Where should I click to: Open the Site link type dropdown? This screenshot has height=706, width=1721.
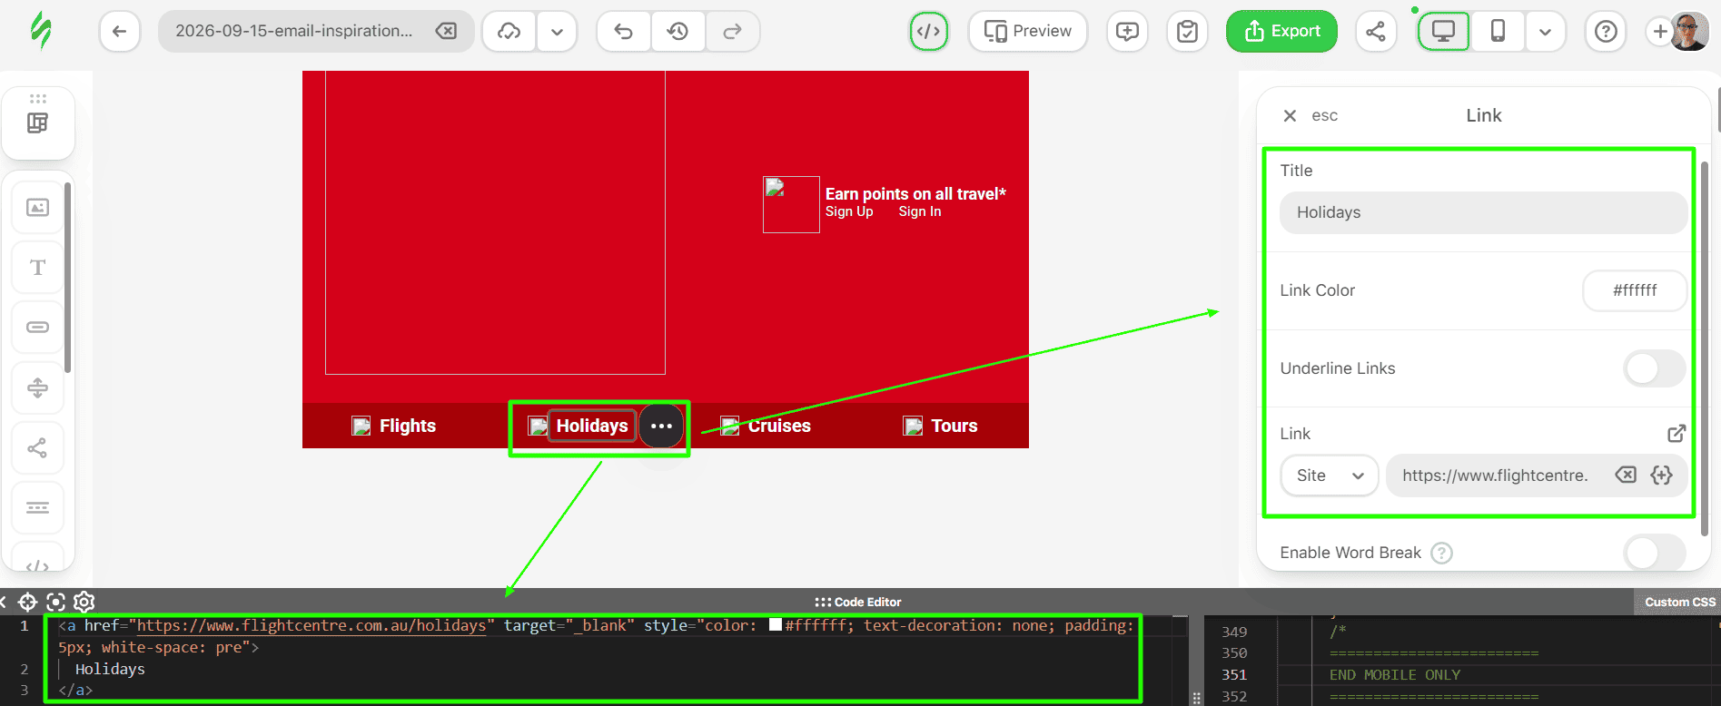(1330, 476)
